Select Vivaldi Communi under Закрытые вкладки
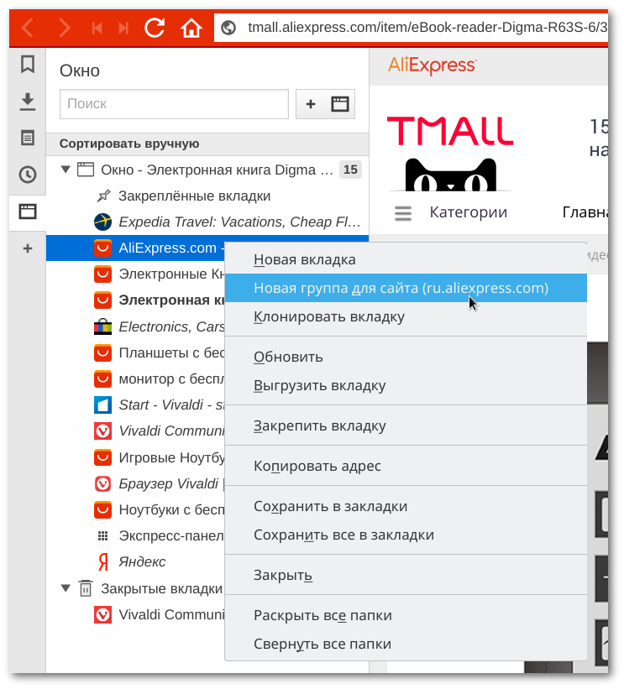 [135, 614]
